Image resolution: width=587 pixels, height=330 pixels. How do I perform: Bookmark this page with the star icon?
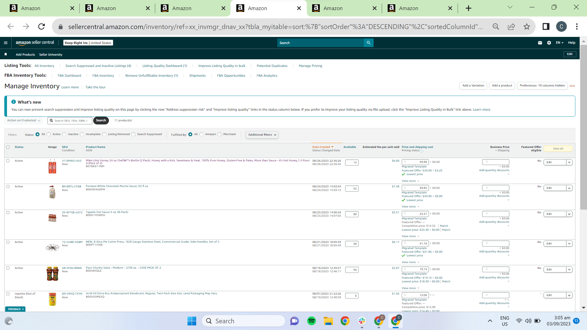pos(526,27)
